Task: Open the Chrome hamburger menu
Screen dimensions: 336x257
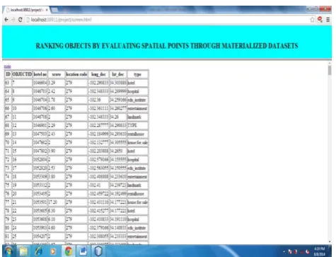Action: tap(328, 20)
